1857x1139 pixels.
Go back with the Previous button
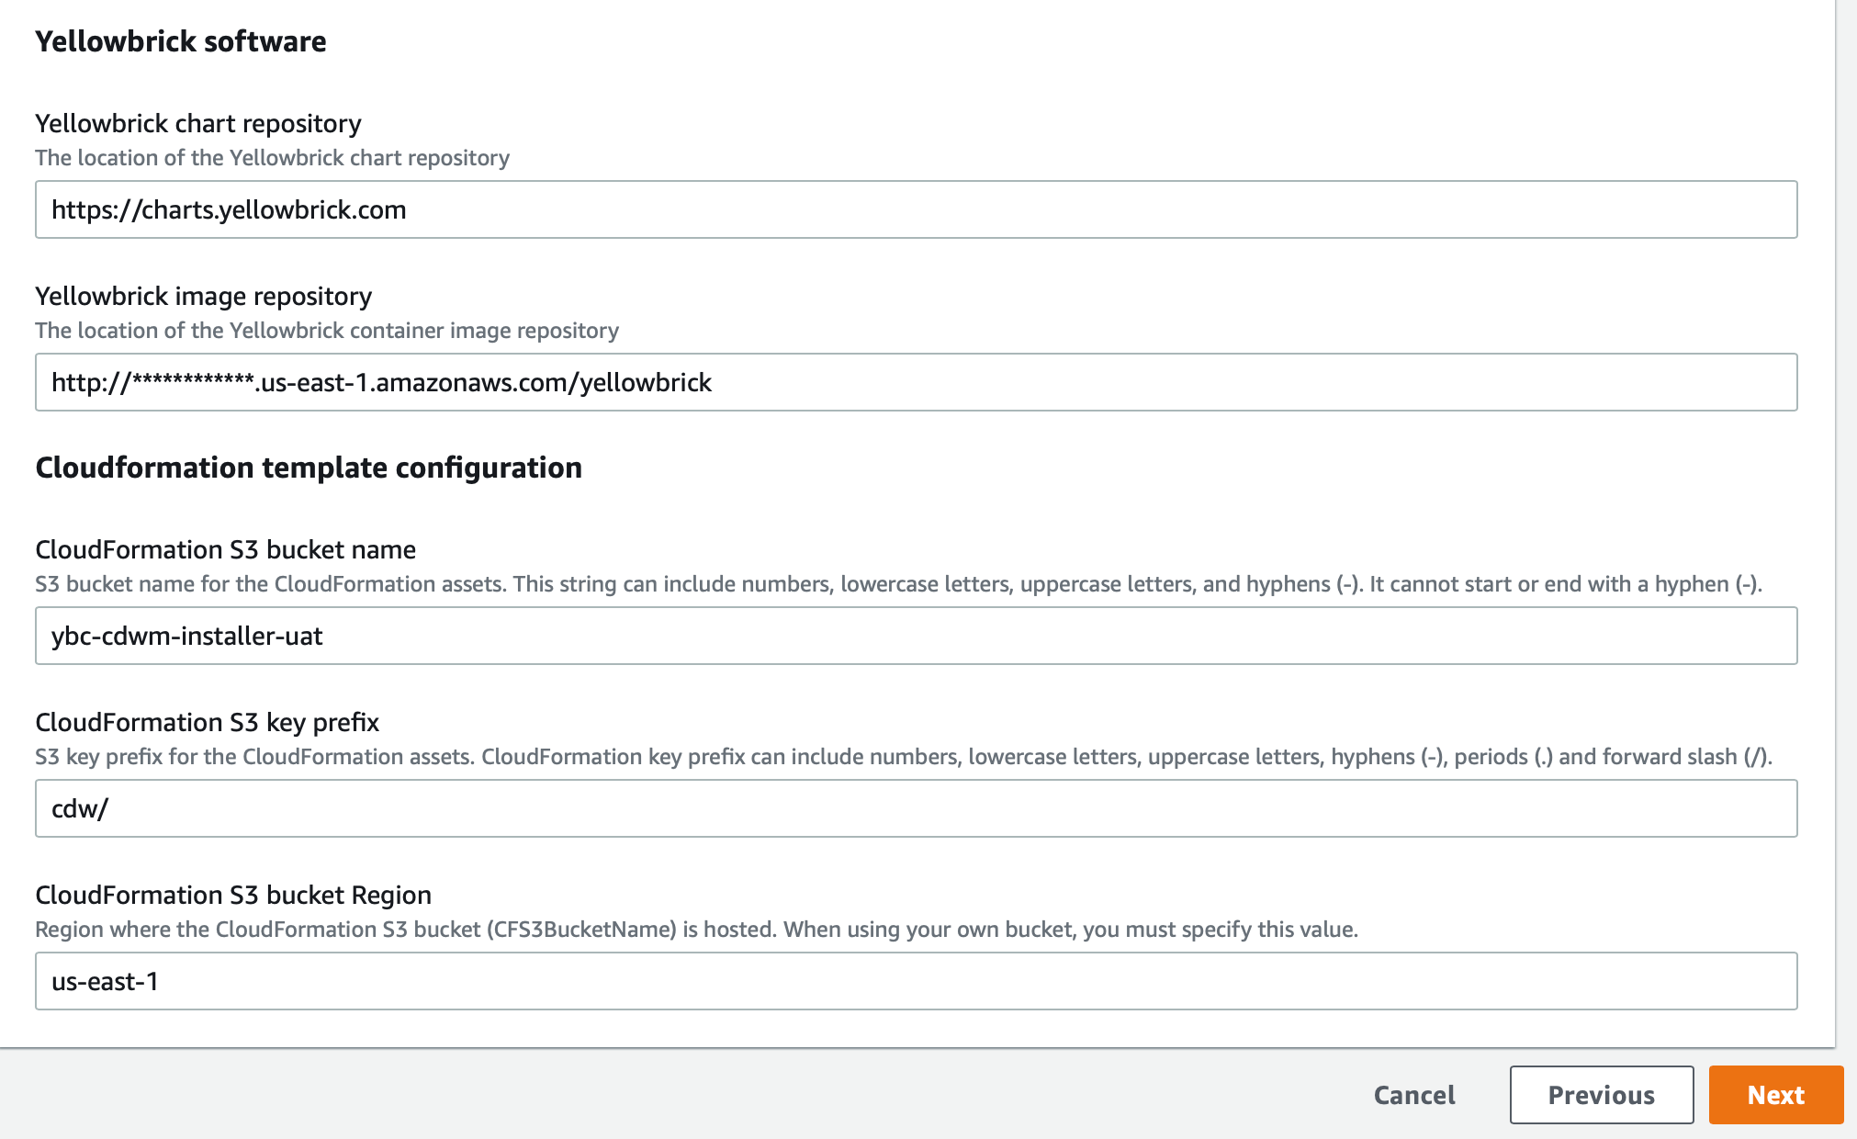[x=1601, y=1094]
